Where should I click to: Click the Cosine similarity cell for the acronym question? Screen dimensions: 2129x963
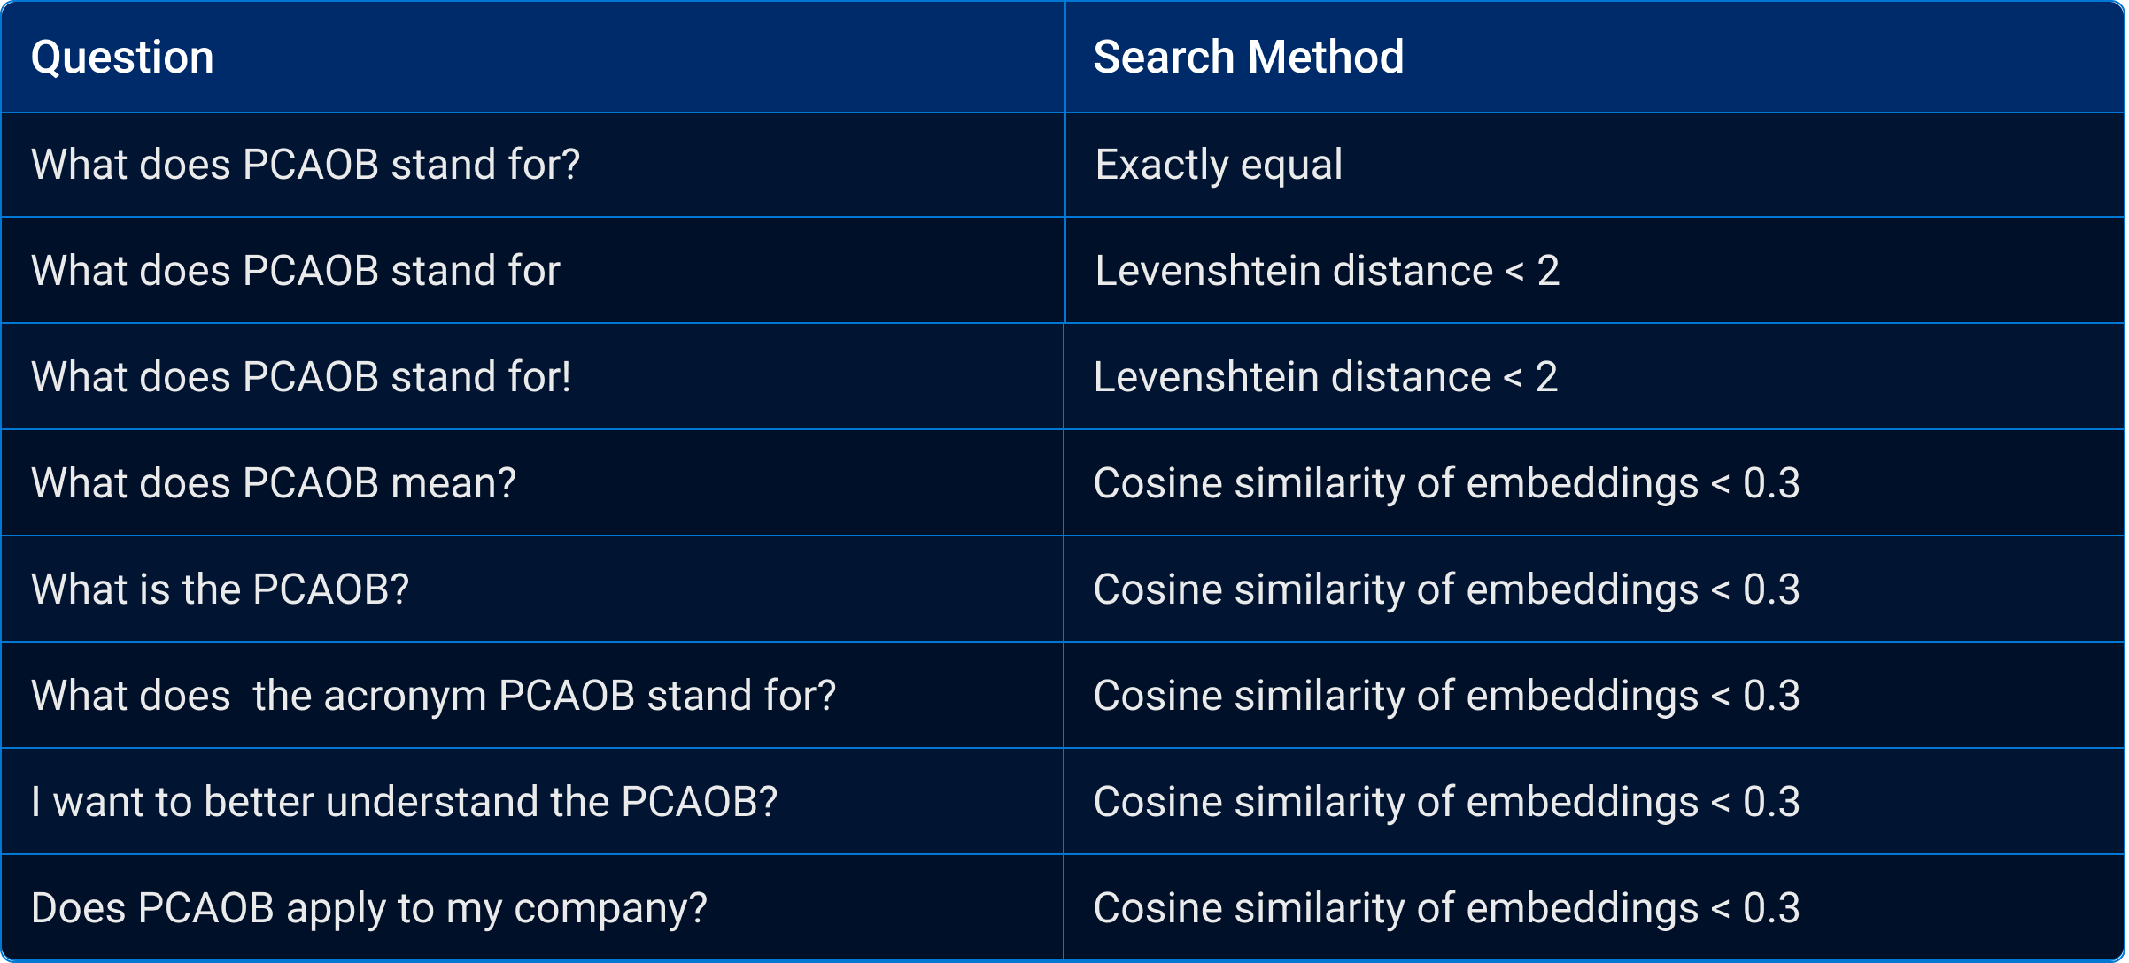pyautogui.click(x=1594, y=696)
